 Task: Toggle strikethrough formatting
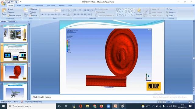coord(52,15)
